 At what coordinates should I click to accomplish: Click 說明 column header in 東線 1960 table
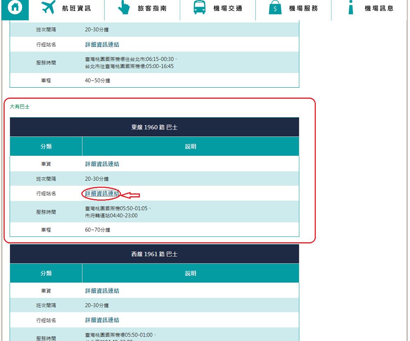point(191,146)
